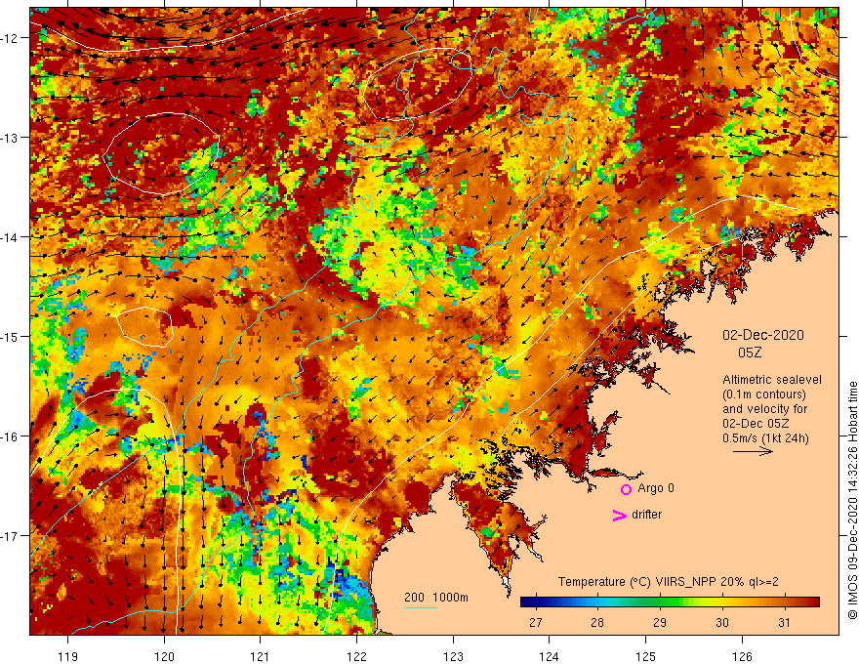
Task: Click longitude axis label 123
Action: pos(453,656)
